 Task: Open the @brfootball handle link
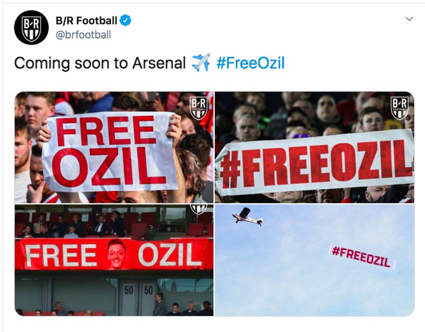(83, 35)
